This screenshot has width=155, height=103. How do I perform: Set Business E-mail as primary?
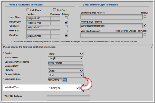[145, 16]
